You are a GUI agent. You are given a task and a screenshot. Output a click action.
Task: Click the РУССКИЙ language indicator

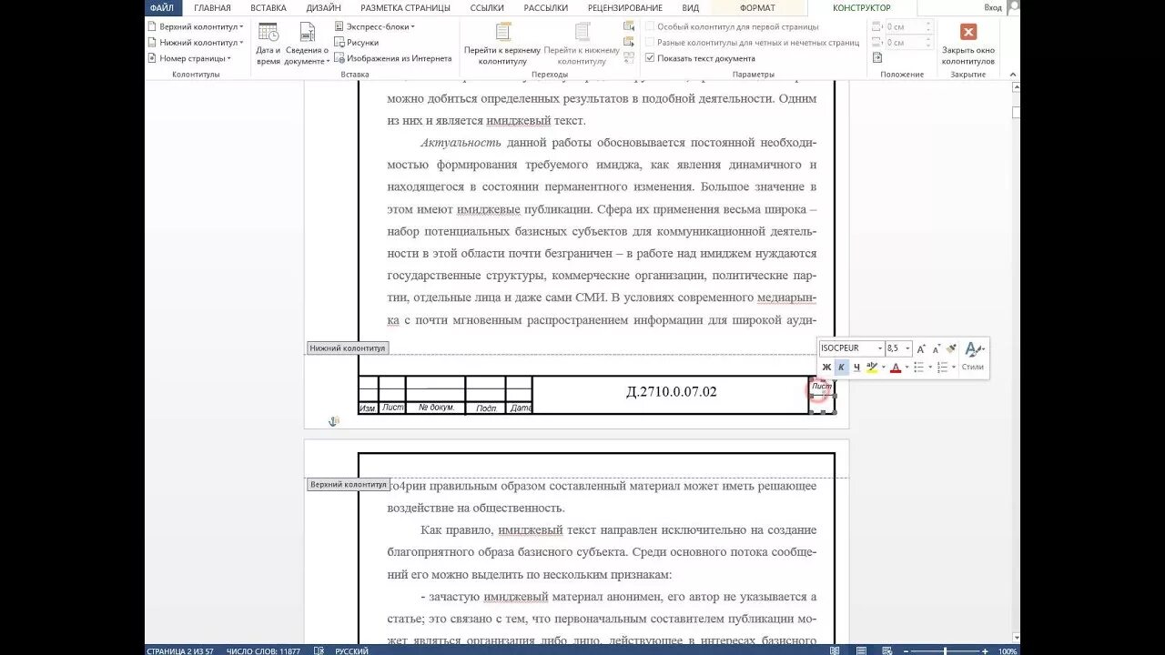click(351, 650)
